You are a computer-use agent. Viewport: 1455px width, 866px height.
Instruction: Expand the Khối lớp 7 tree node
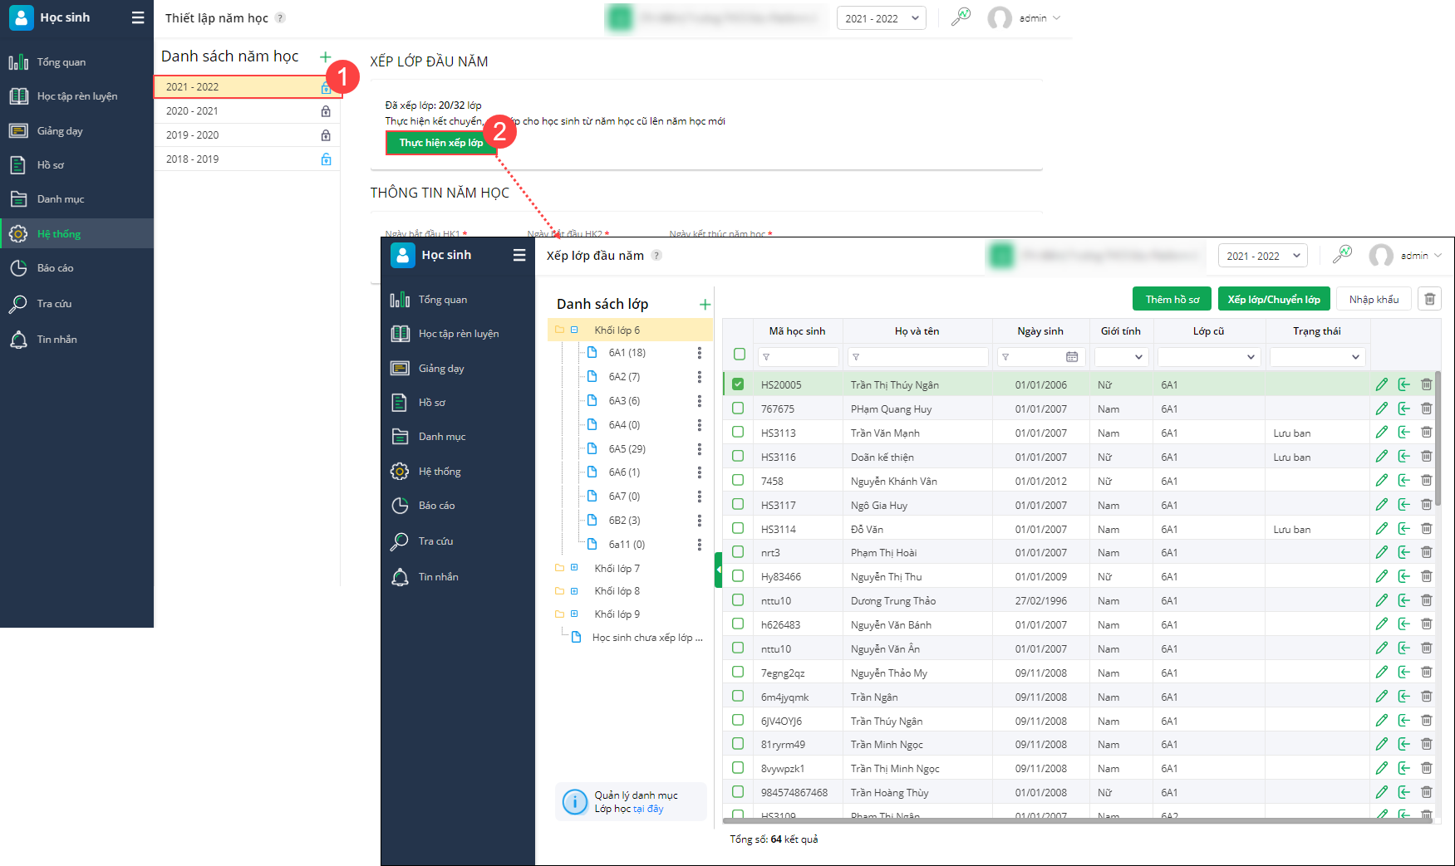pyautogui.click(x=574, y=568)
